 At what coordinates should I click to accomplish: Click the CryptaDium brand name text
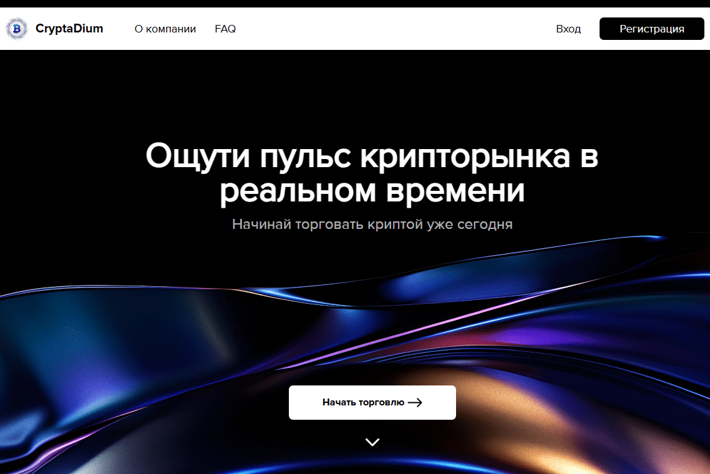(69, 29)
